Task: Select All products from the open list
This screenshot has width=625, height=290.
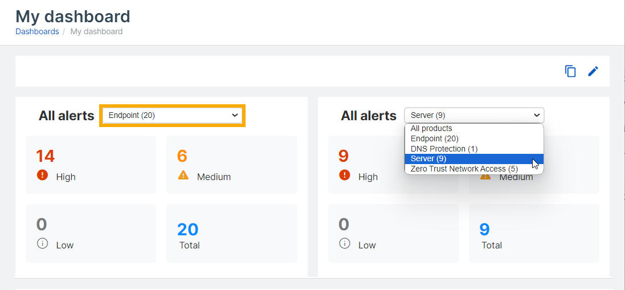Action: click(431, 128)
